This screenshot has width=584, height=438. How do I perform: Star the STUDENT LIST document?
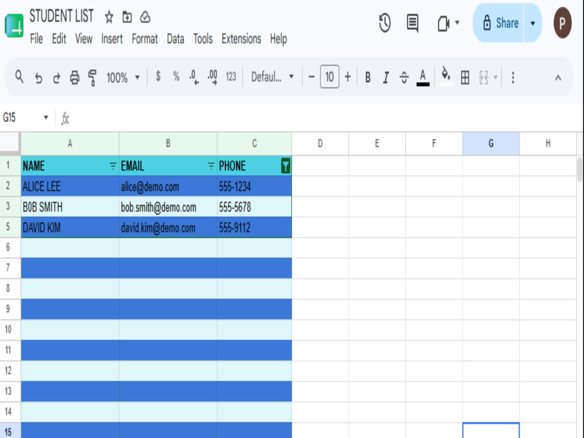[x=109, y=17]
